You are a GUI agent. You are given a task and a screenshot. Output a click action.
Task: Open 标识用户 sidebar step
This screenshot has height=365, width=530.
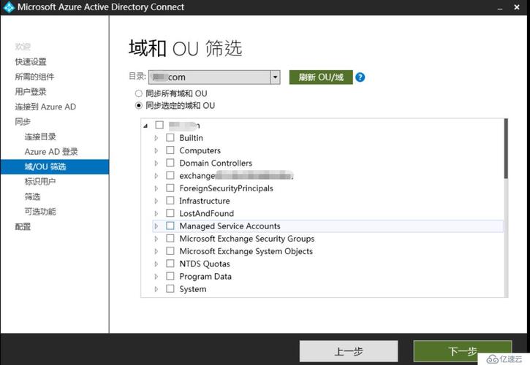click(40, 182)
